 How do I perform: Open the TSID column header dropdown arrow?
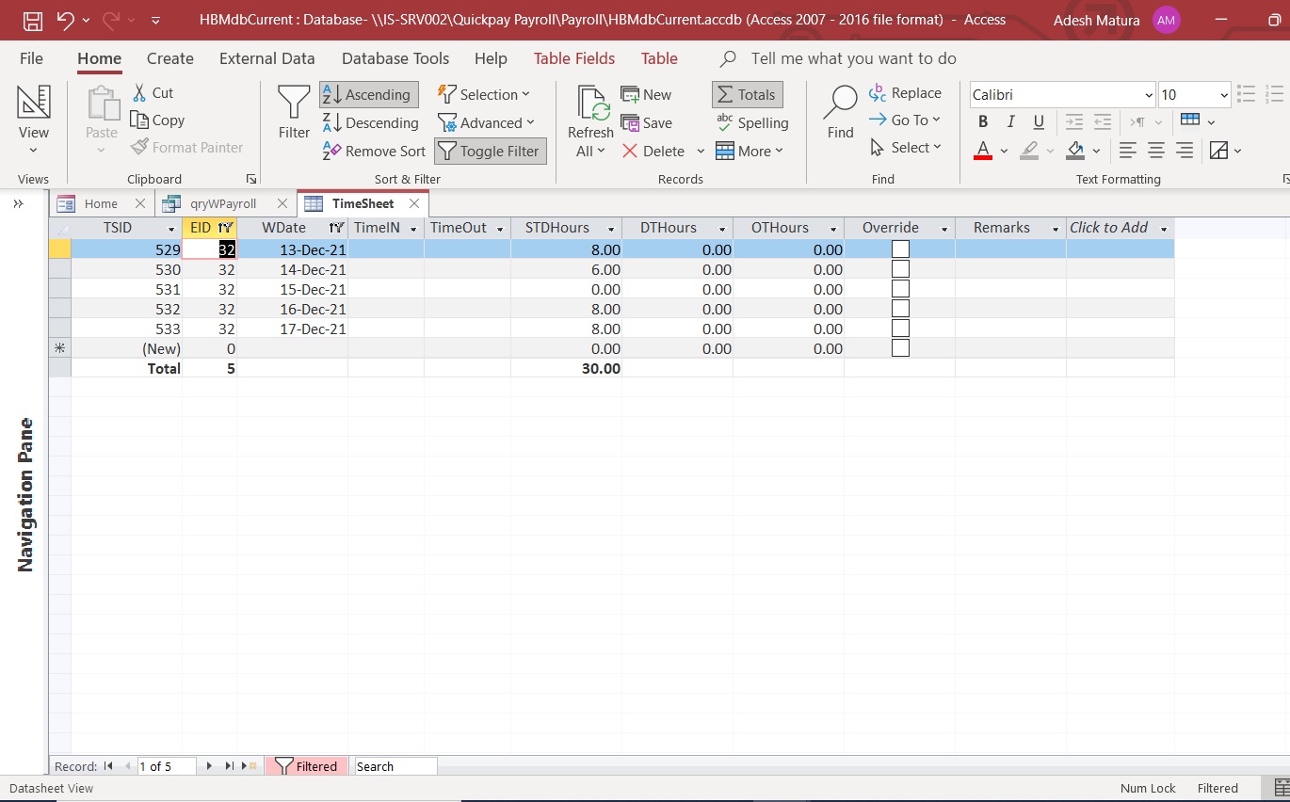171,229
